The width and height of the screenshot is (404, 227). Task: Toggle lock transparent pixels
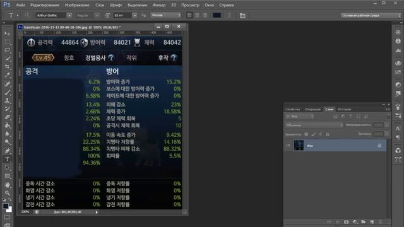pos(306,134)
